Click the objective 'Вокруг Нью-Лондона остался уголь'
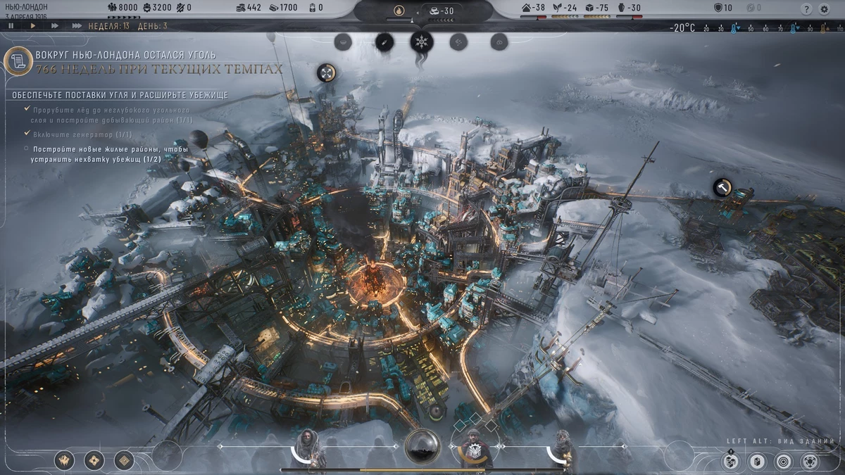 coord(125,55)
